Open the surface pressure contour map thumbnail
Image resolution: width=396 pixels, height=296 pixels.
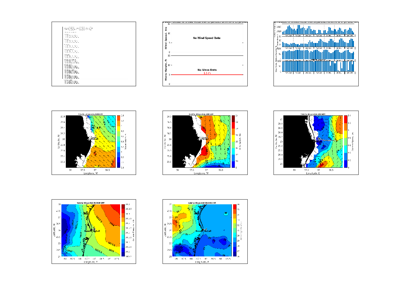94,232
